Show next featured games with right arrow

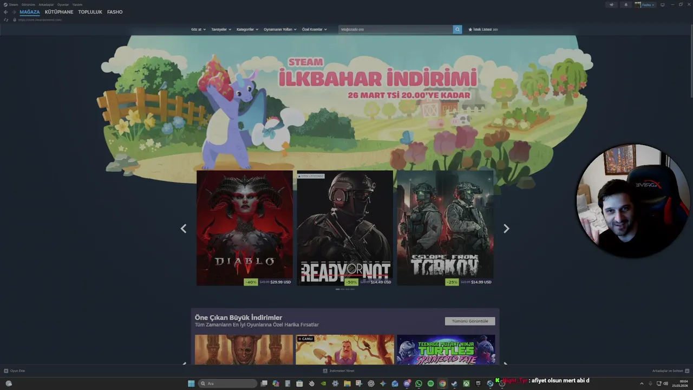(506, 229)
